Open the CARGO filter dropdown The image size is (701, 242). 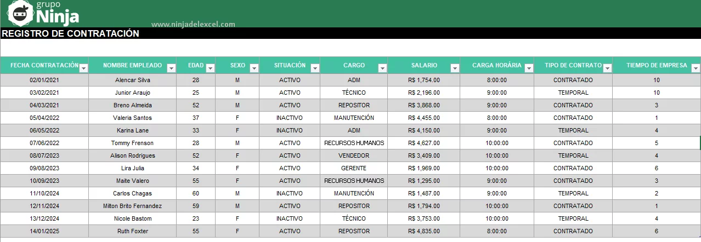pos(382,68)
